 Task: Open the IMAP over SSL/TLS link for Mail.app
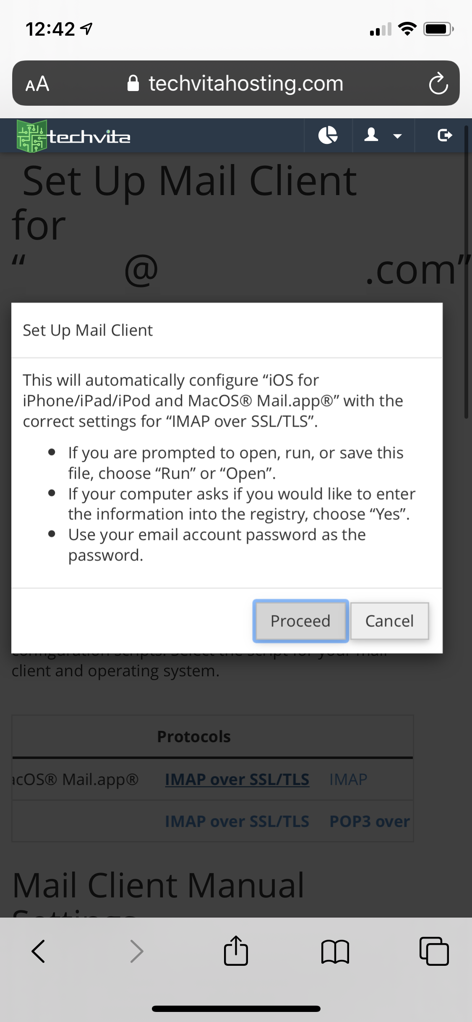point(237,779)
